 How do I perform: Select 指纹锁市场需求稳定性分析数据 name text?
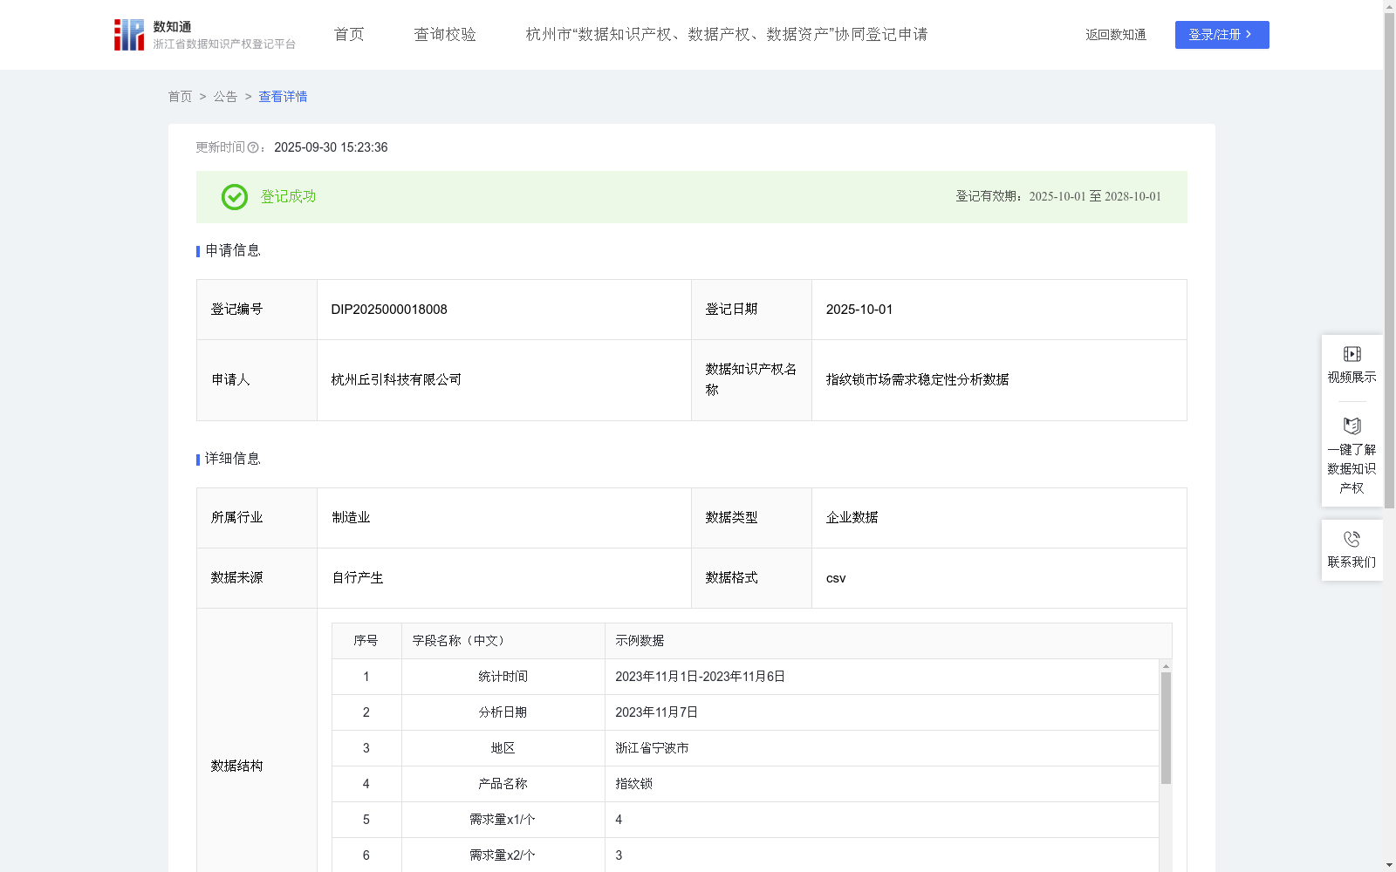click(917, 380)
